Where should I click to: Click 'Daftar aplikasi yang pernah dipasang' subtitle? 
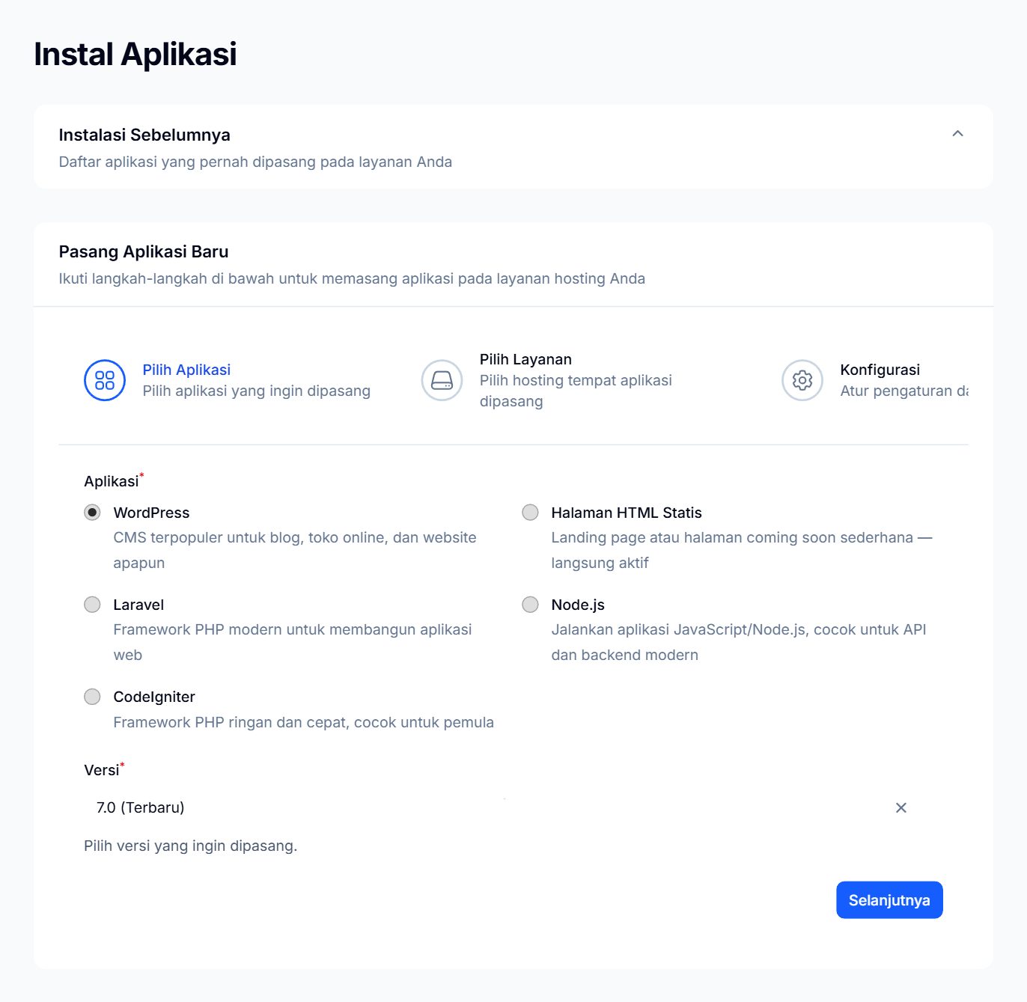(255, 162)
